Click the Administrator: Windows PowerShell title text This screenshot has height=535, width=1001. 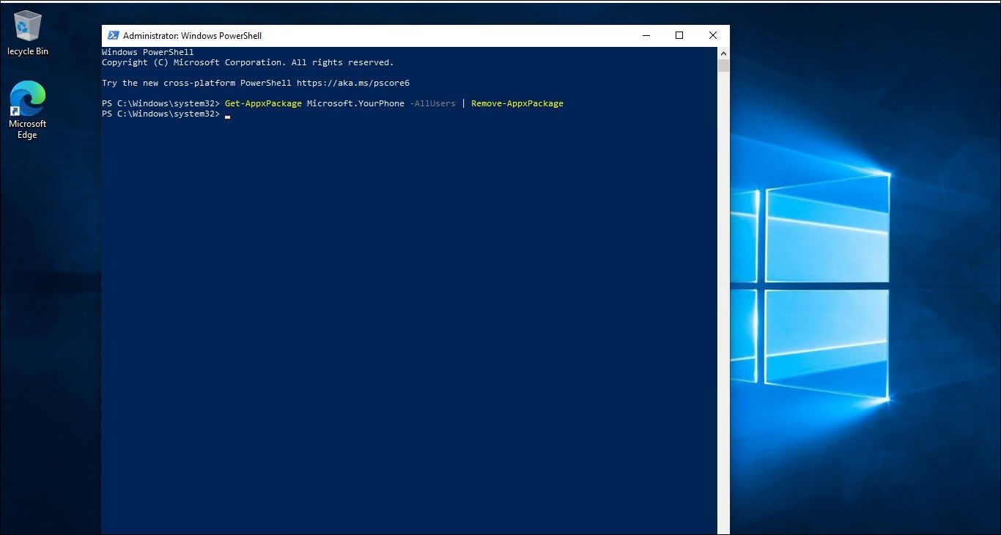click(x=188, y=35)
